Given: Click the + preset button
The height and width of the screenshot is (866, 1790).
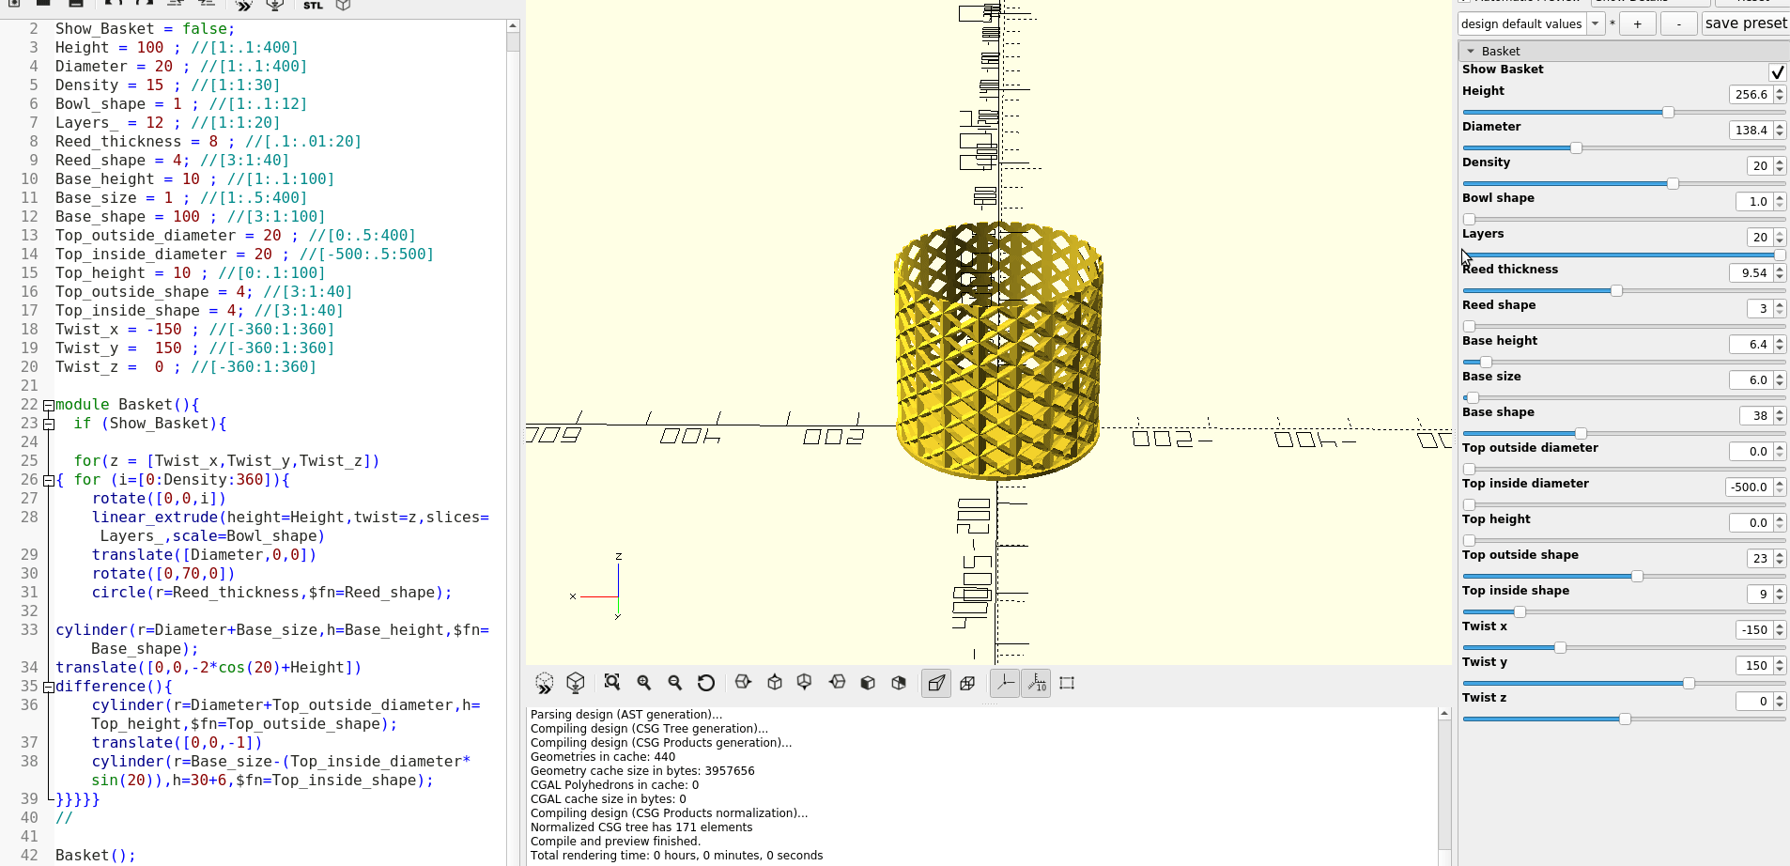Looking at the screenshot, I should coord(1639,23).
